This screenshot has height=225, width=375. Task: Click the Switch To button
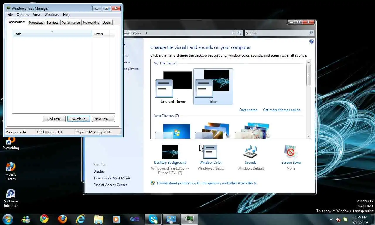click(x=79, y=119)
